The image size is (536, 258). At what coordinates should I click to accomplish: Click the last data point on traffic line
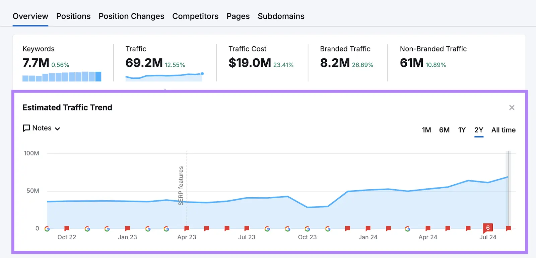[x=508, y=177]
